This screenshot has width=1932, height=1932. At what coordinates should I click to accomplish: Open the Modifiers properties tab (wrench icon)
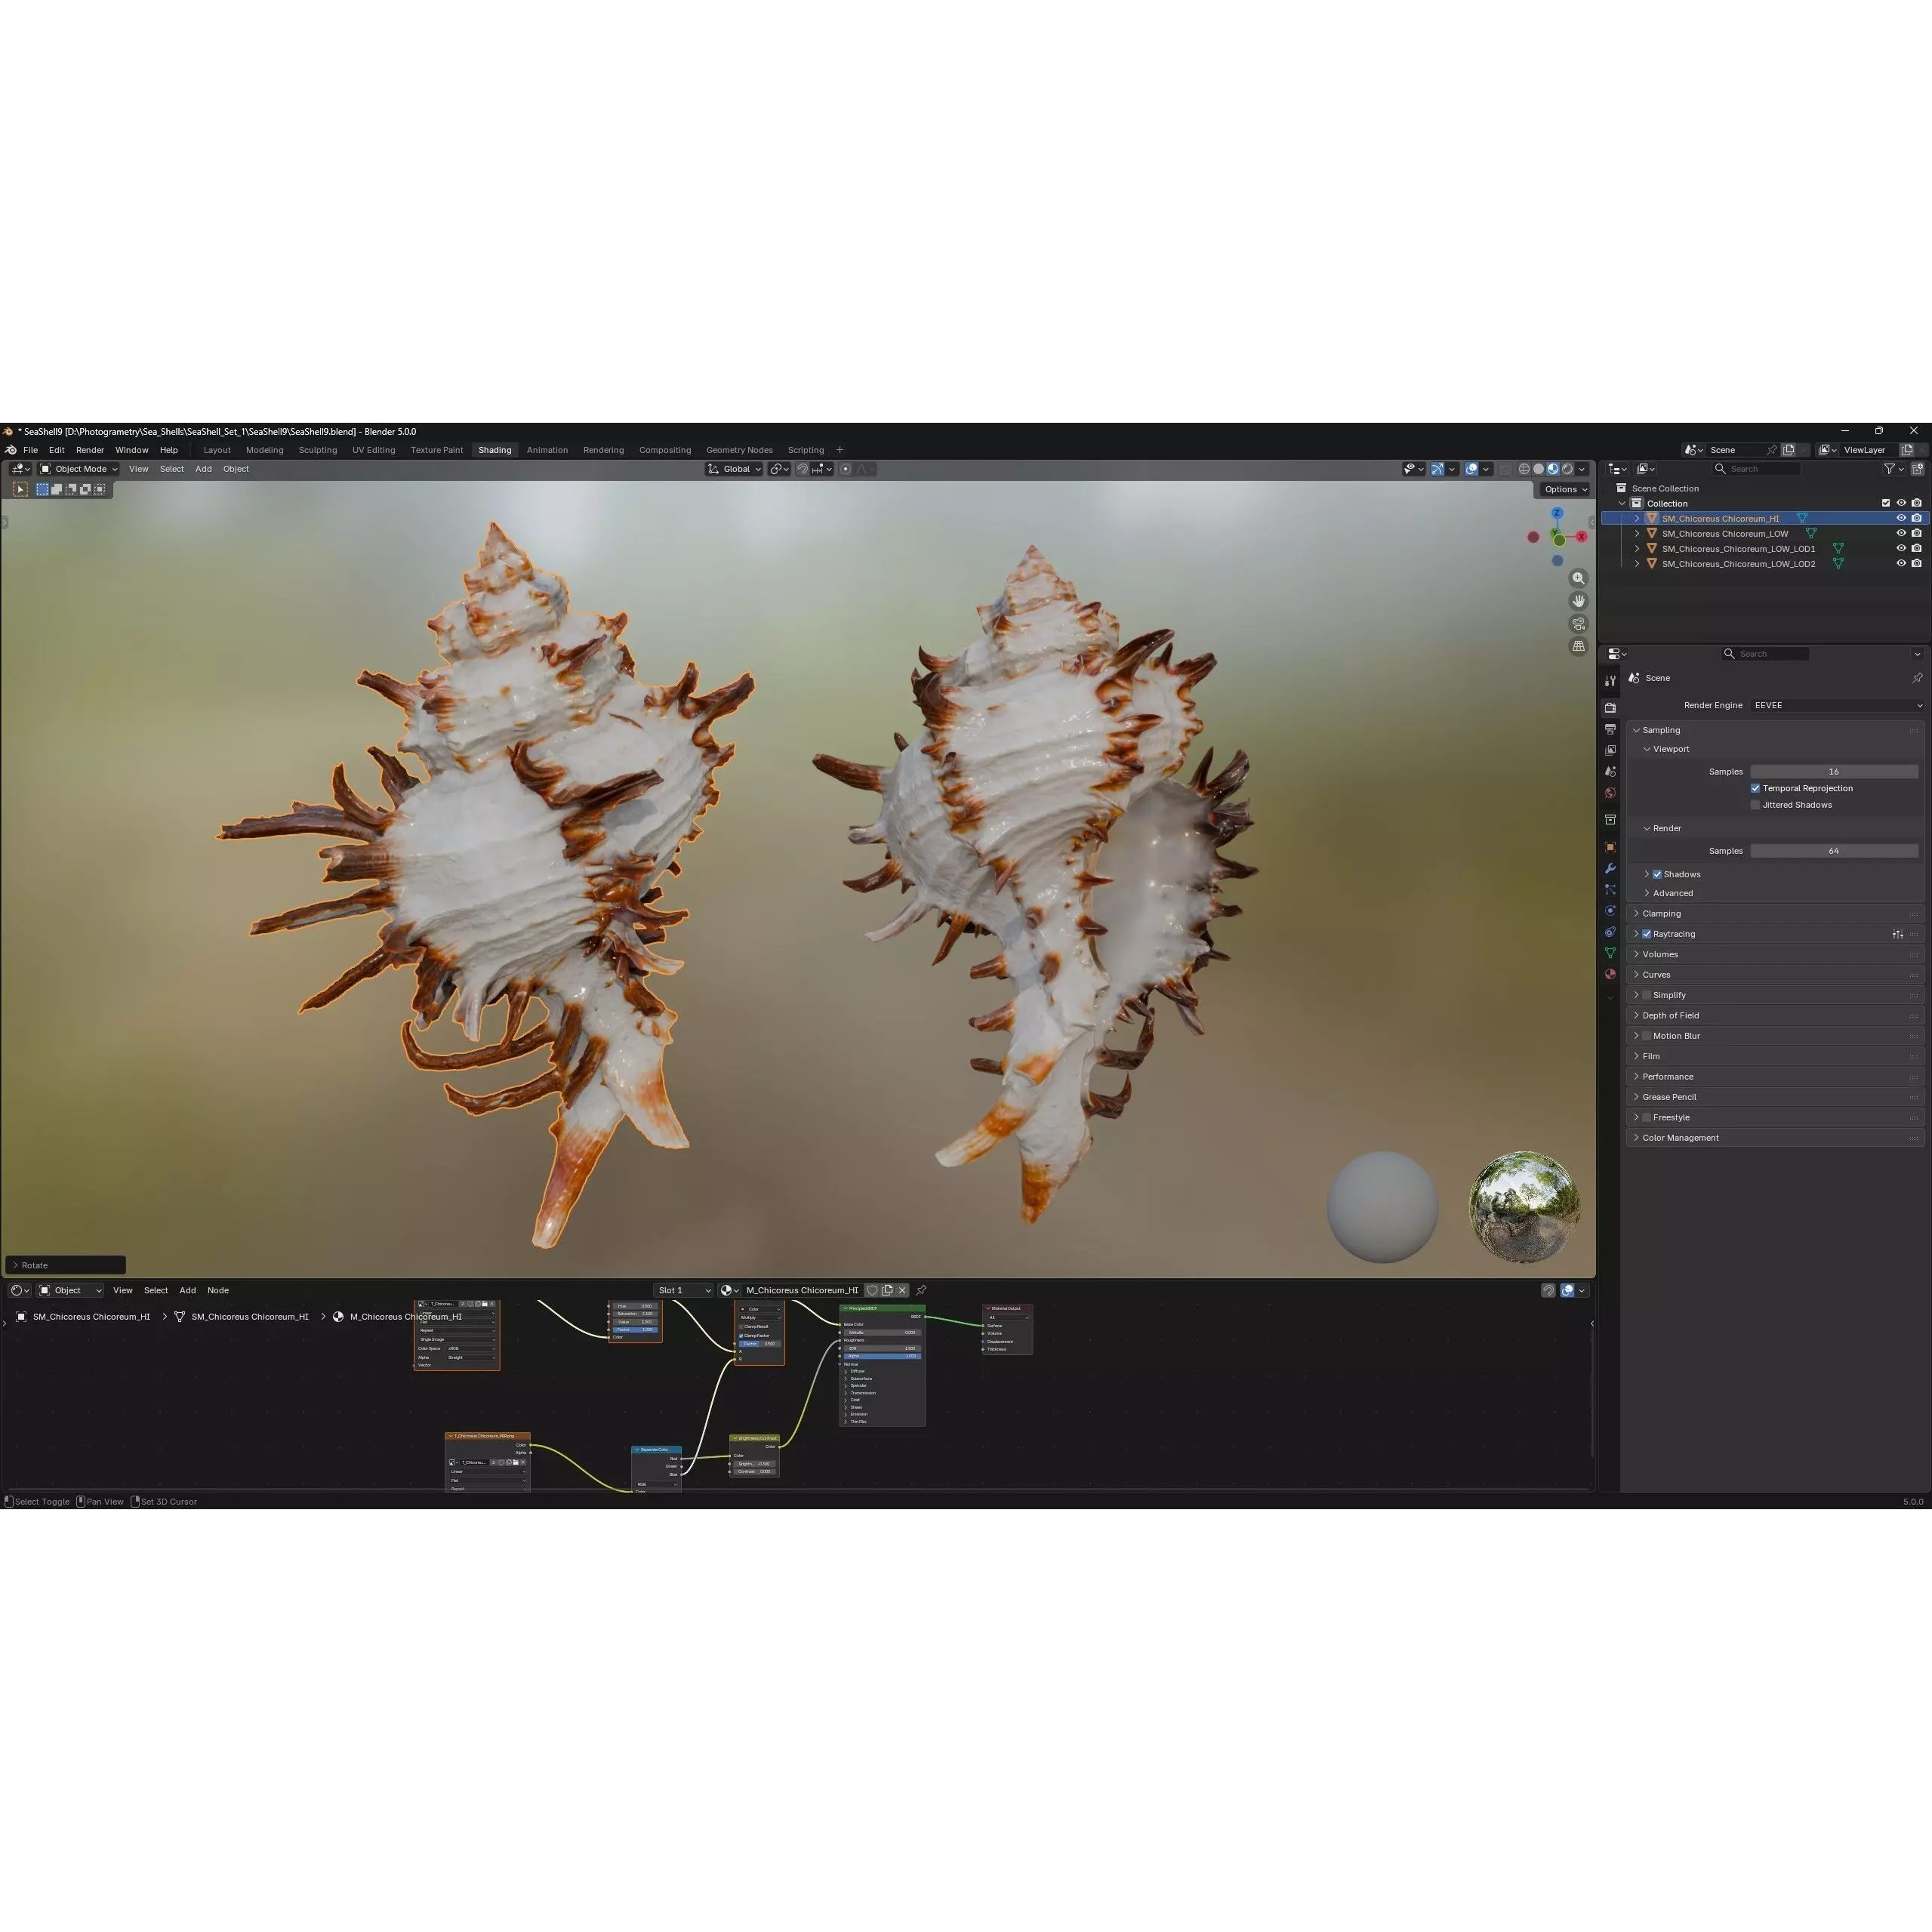(x=1610, y=868)
